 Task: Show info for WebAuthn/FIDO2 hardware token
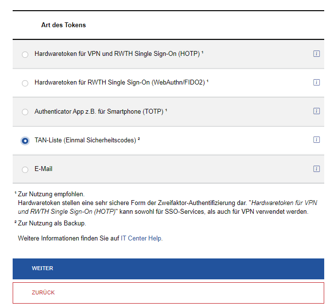tap(316, 83)
